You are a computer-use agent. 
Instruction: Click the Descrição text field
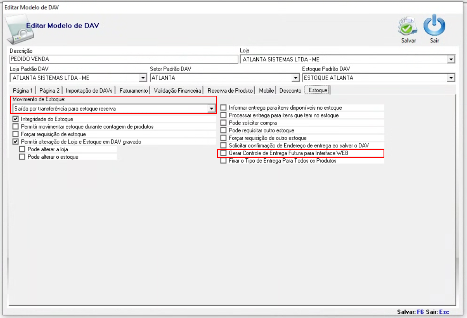click(124, 60)
